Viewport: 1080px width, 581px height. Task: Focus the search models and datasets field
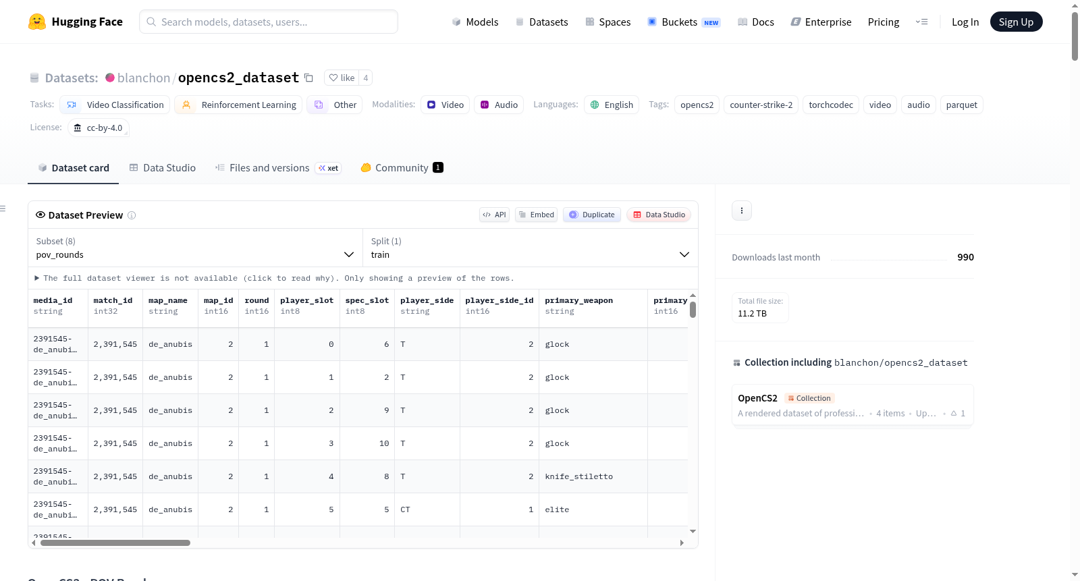269,22
